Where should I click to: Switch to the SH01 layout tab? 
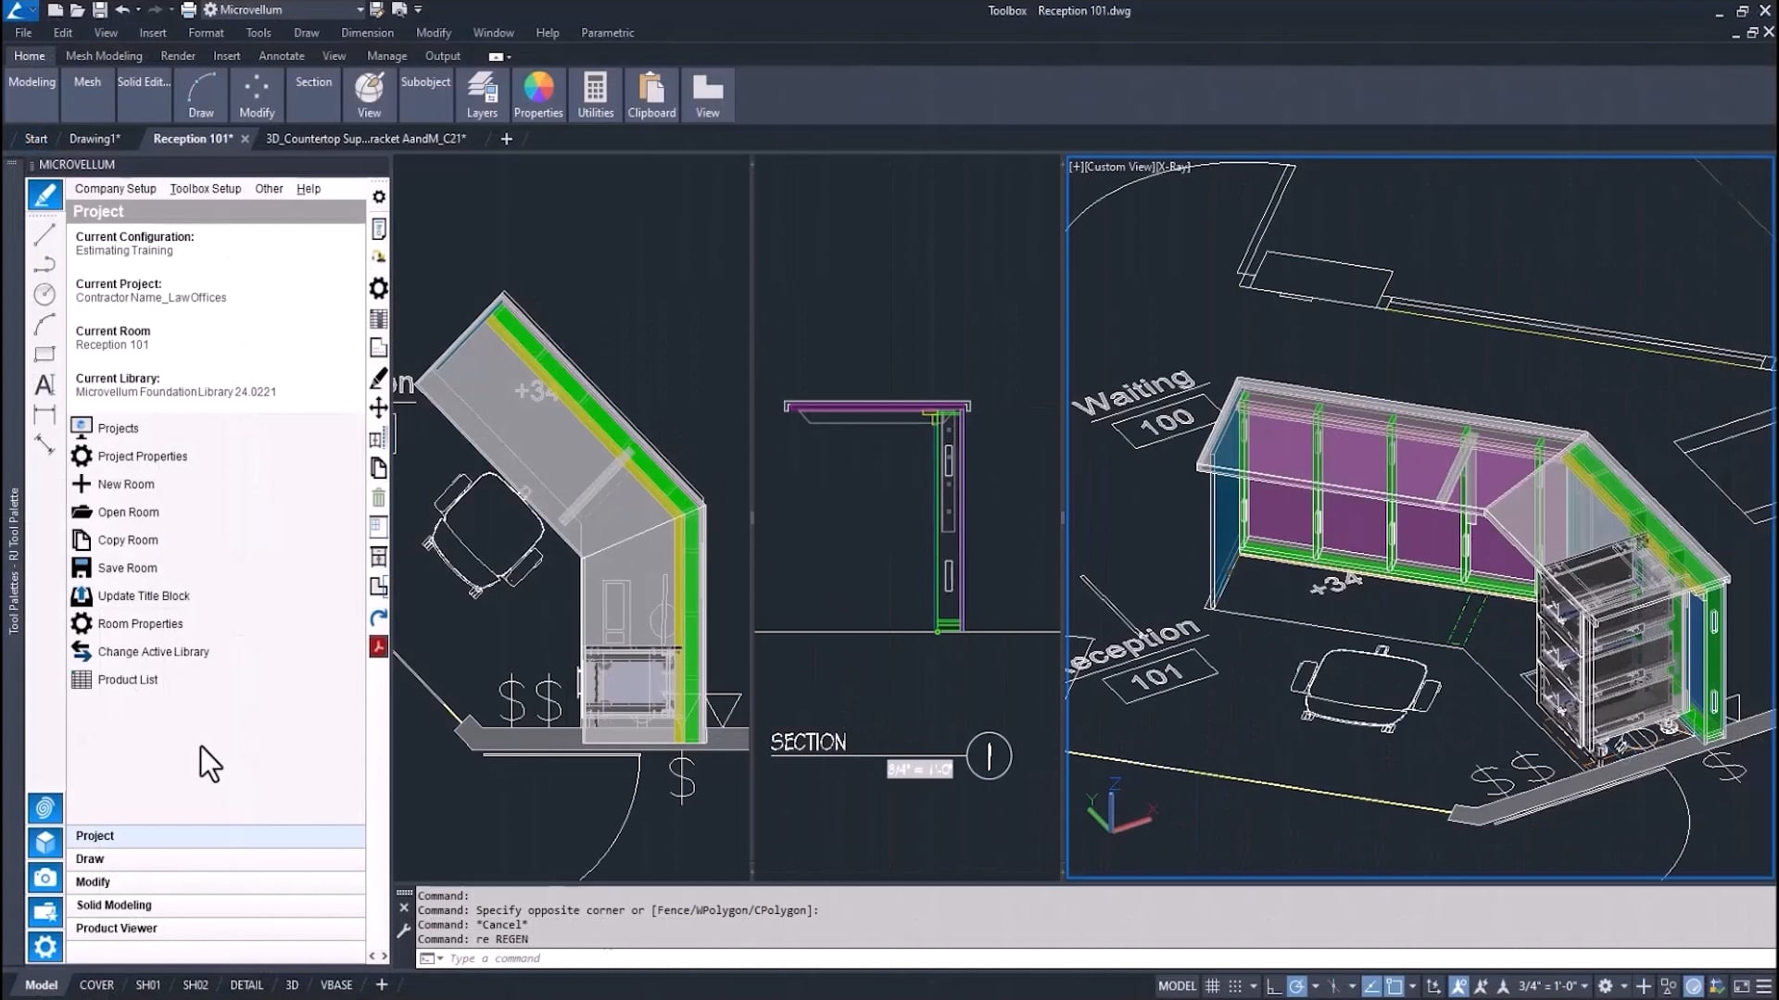point(148,985)
